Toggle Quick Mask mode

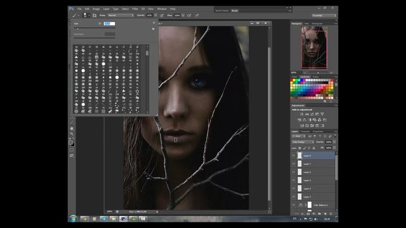pyautogui.click(x=72, y=150)
